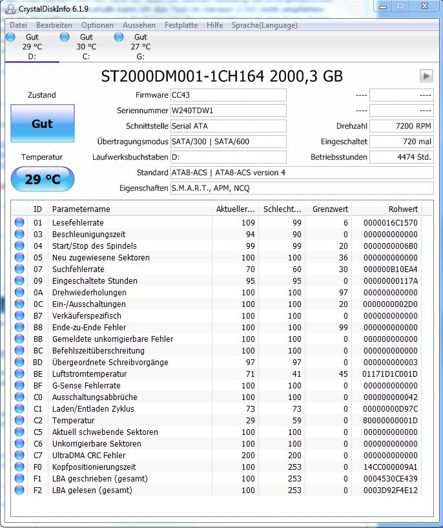Select drive D: status orb
Image resolution: width=443 pixels, height=528 pixels.
(10, 37)
